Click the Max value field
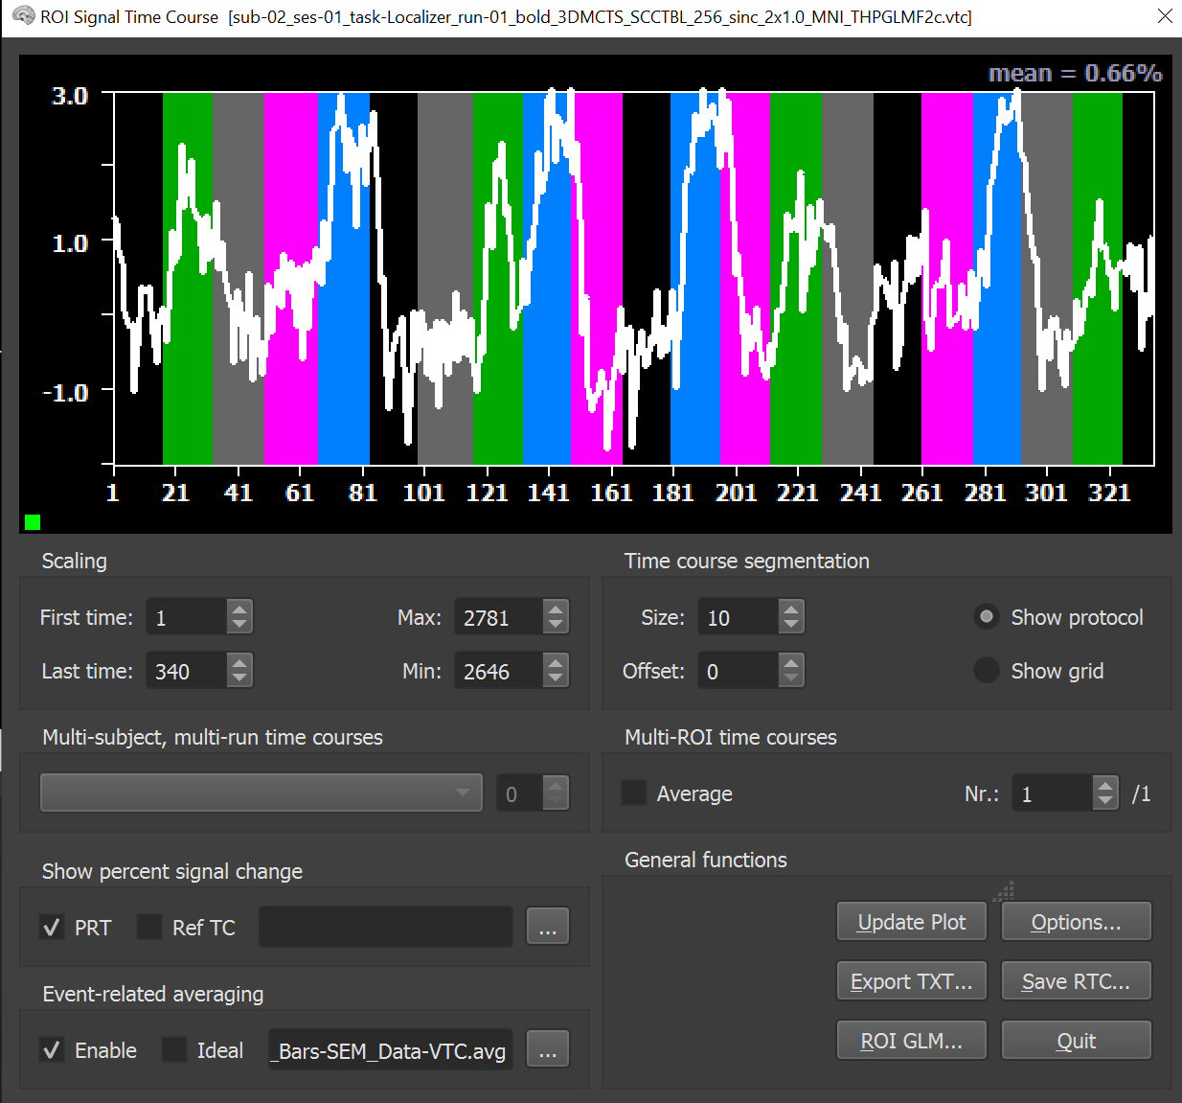1182x1103 pixels. pyautogui.click(x=499, y=617)
